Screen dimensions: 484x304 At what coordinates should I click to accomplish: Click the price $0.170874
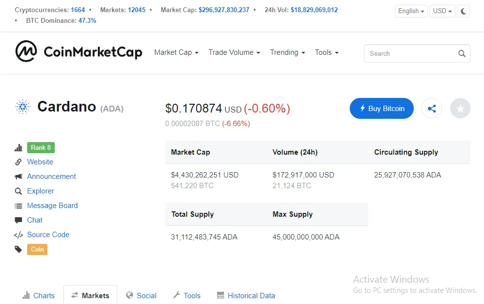click(193, 109)
